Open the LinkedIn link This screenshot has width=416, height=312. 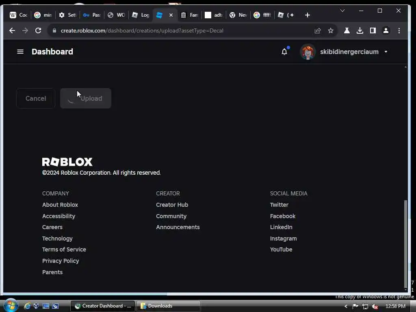click(281, 227)
